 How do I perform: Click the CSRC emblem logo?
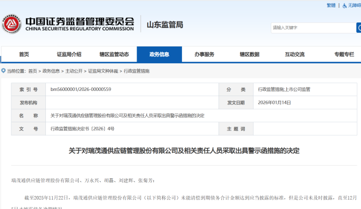pyautogui.click(x=11, y=25)
